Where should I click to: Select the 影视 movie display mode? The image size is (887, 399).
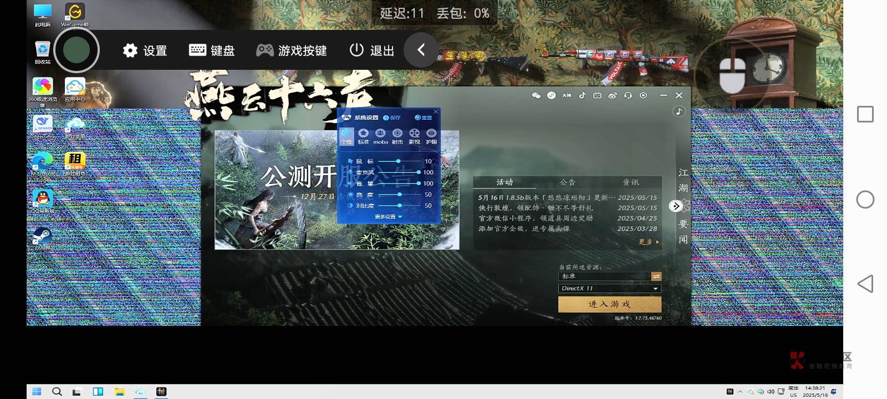tap(414, 136)
